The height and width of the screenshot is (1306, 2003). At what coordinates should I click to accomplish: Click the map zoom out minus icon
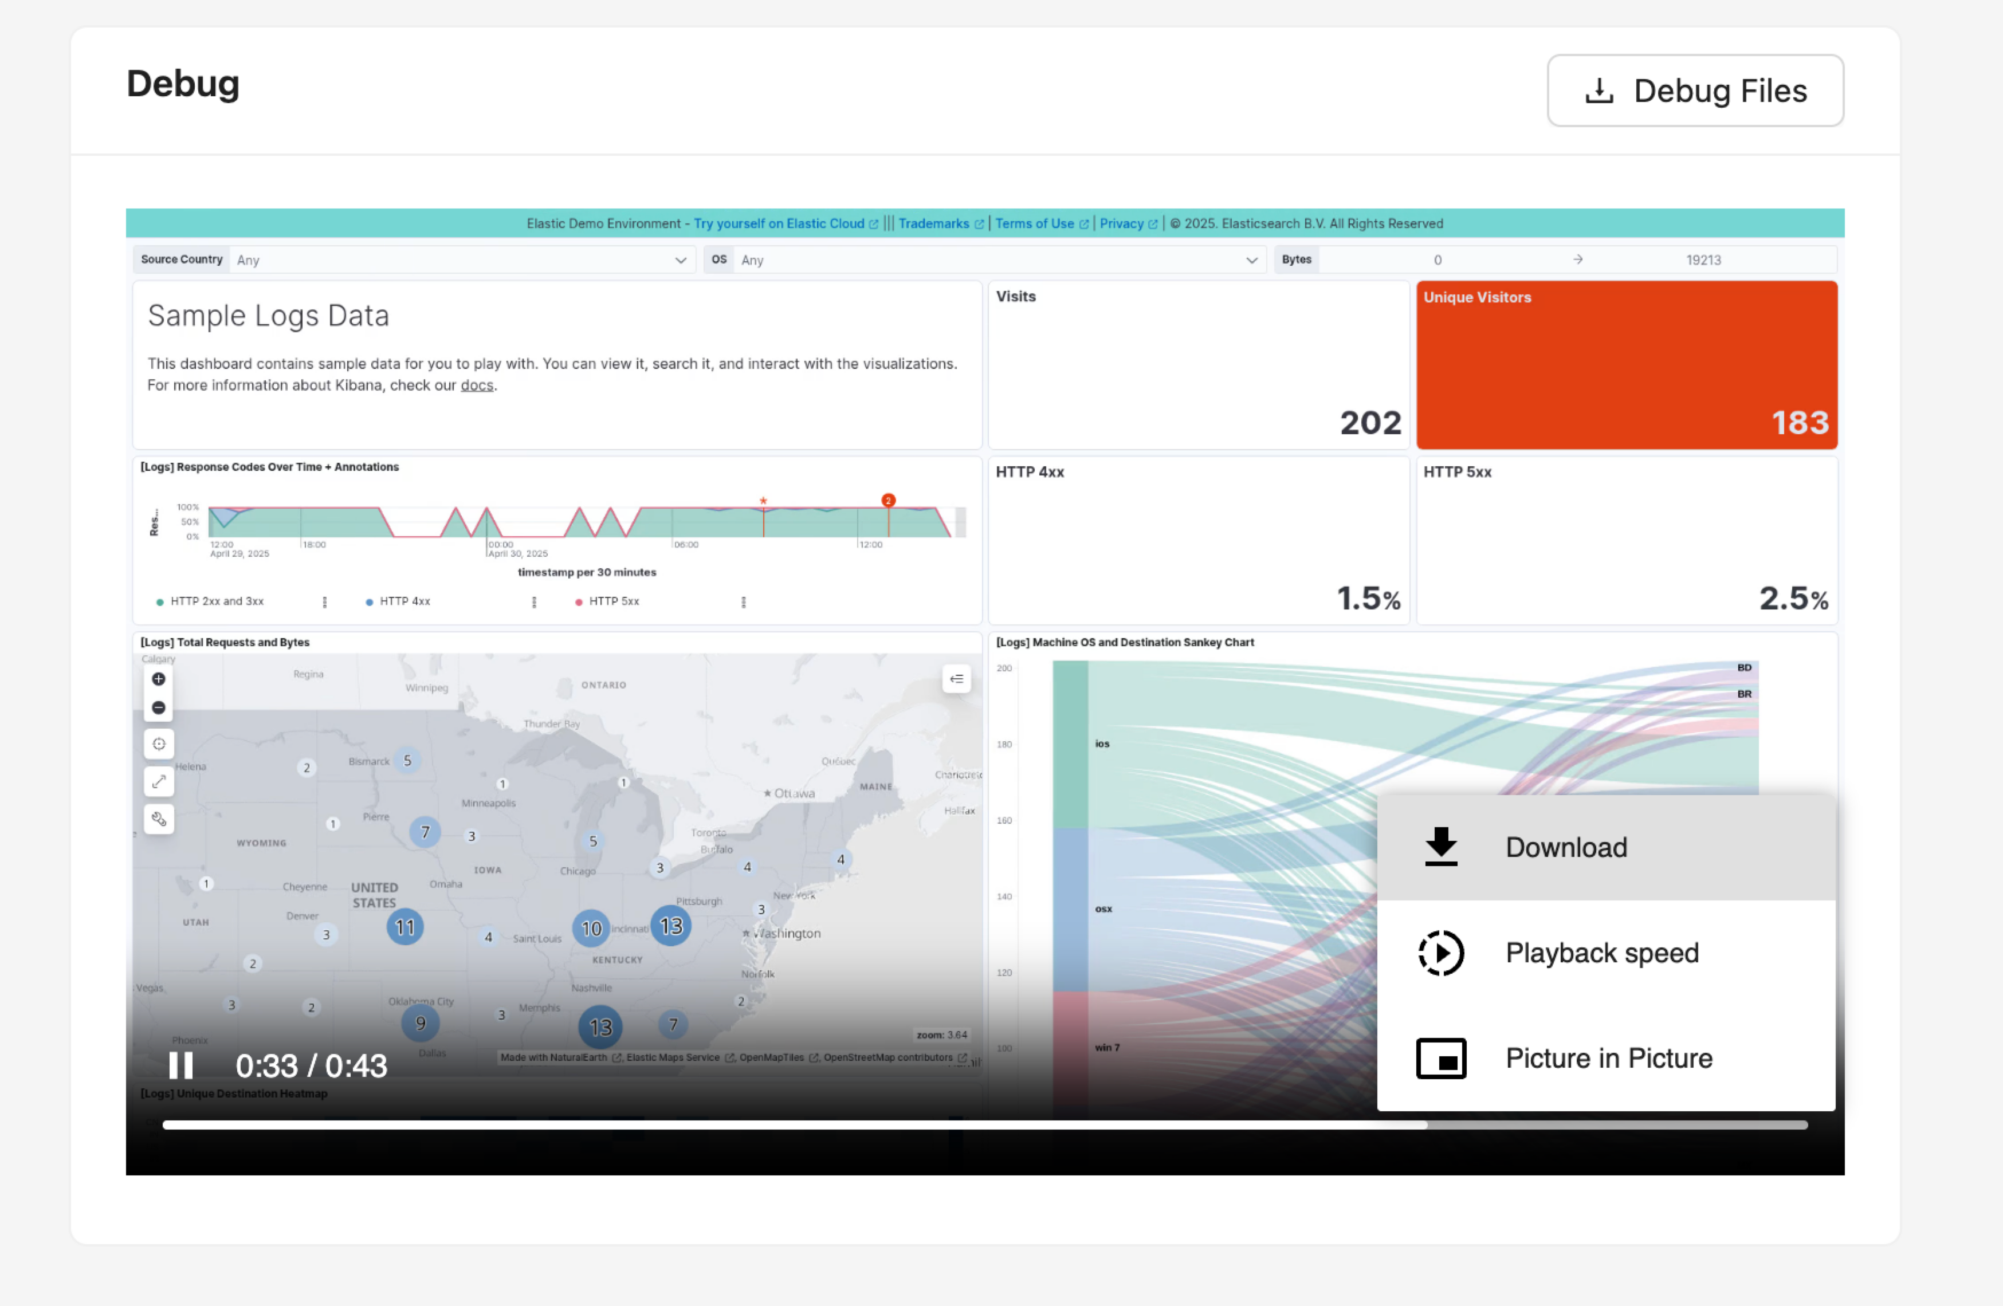click(158, 707)
